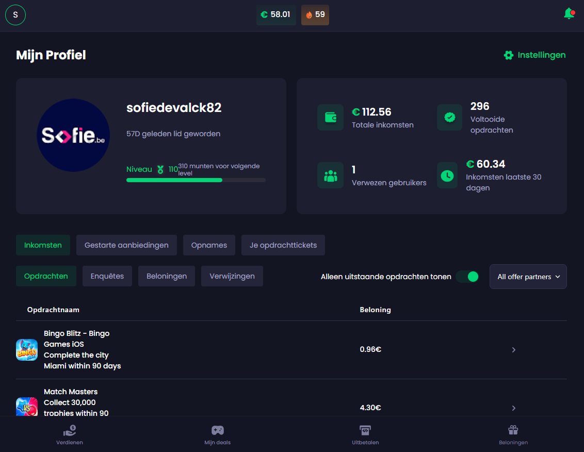This screenshot has width=584, height=452.
Task: Click the level progress bar
Action: click(x=196, y=180)
